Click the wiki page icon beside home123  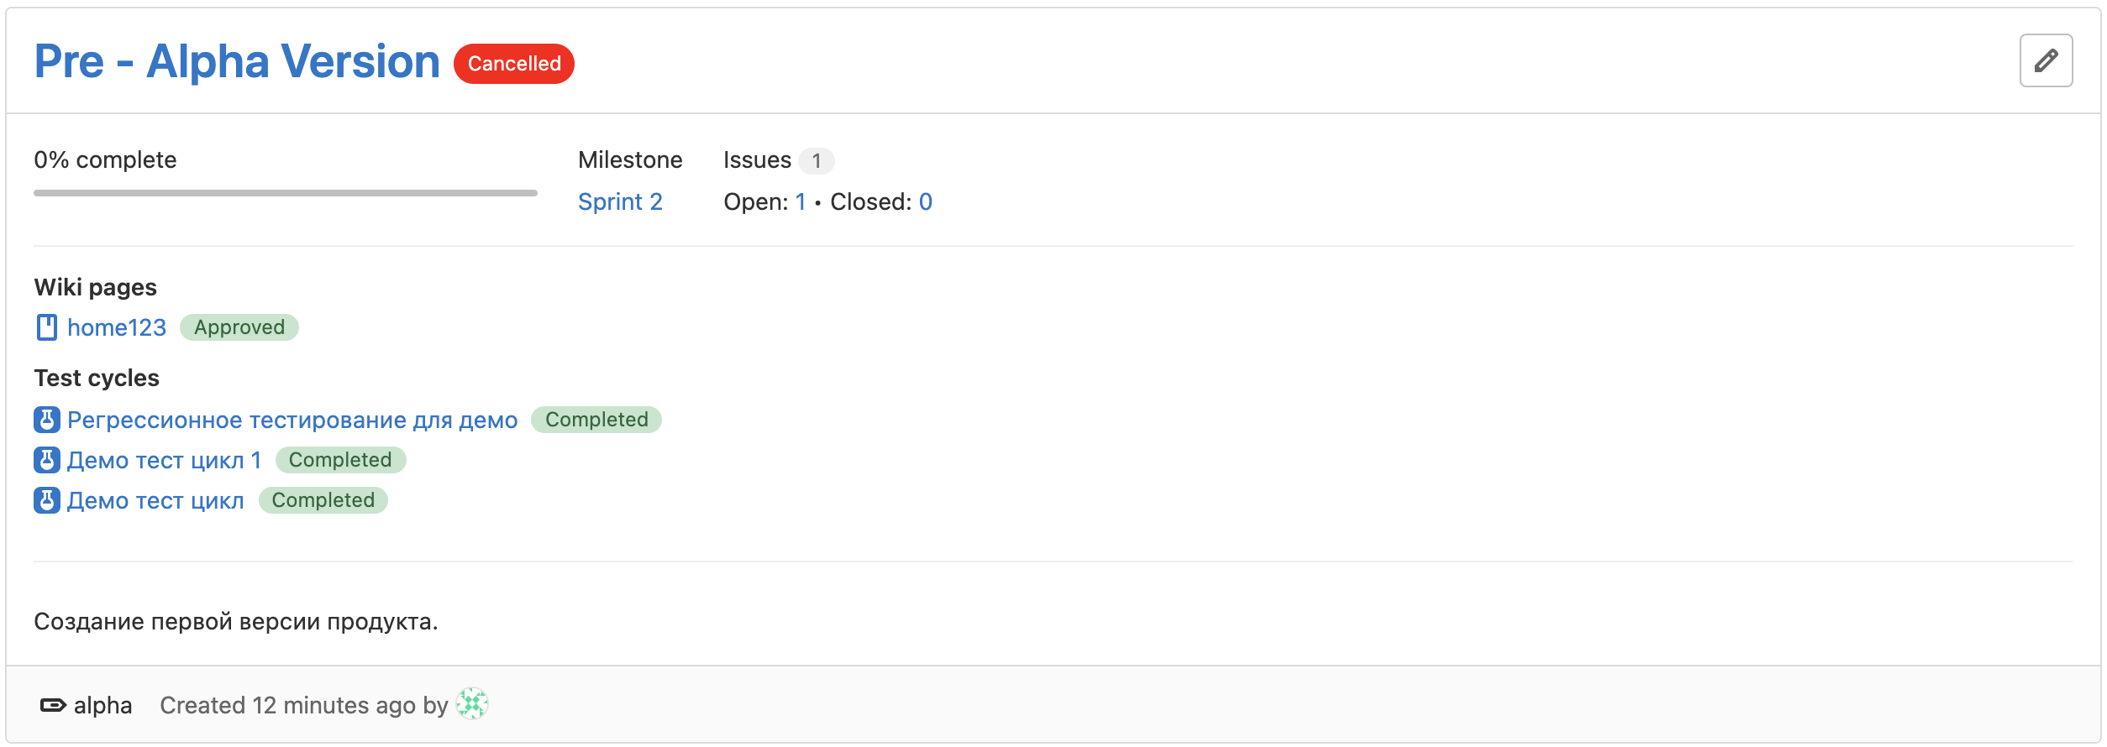47,327
